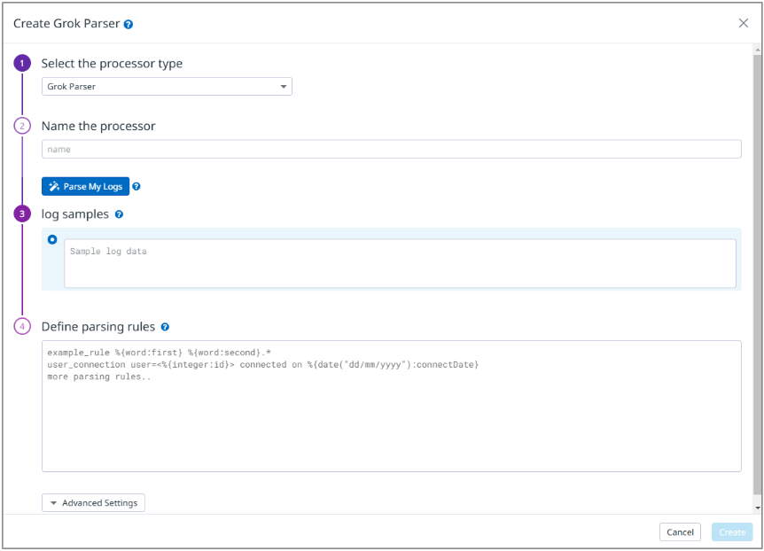The height and width of the screenshot is (551, 764).
Task: Click the dialog scrollbar on the right
Action: 758,266
